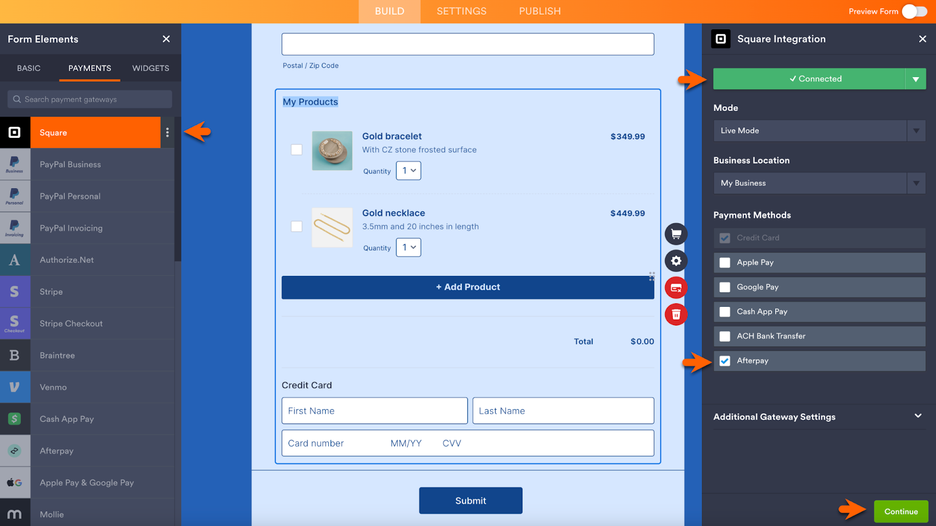This screenshot has height=526, width=936.
Task: Click the PayPal Personal icon
Action: pos(15,196)
